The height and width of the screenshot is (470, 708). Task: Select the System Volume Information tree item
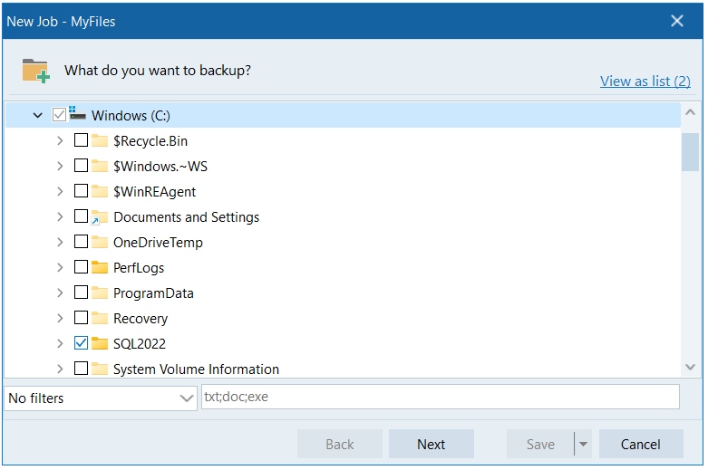pos(195,369)
